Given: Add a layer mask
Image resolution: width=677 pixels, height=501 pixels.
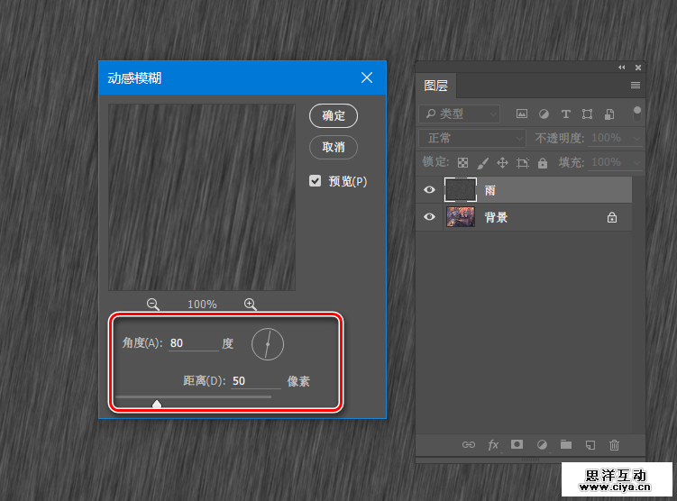Looking at the screenshot, I should point(517,444).
